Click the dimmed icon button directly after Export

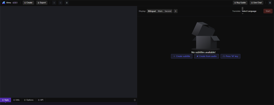[54, 3]
